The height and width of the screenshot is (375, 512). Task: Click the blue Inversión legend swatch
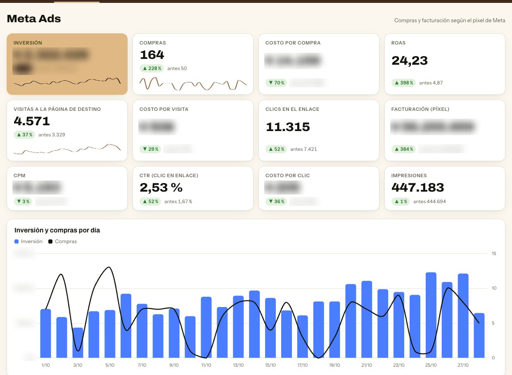(x=17, y=241)
